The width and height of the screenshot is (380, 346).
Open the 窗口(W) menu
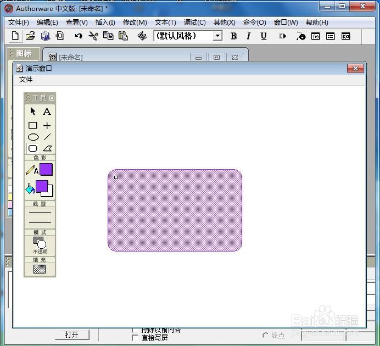tap(286, 23)
